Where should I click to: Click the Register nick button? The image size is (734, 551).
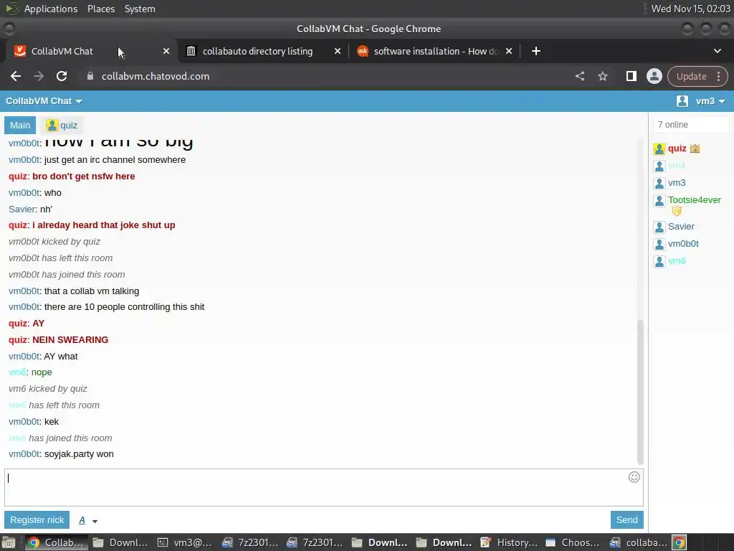click(x=37, y=520)
